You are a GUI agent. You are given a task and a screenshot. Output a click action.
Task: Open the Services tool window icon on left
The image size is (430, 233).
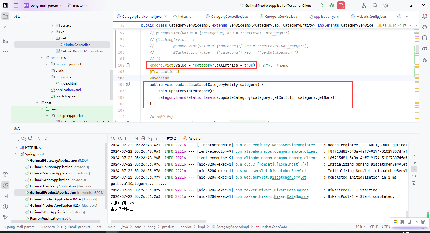pos(5,185)
